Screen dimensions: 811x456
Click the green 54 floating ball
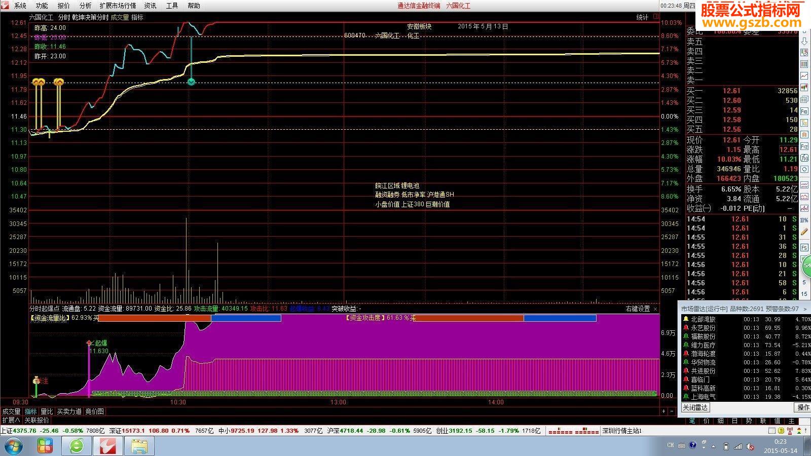pyautogui.click(x=807, y=265)
